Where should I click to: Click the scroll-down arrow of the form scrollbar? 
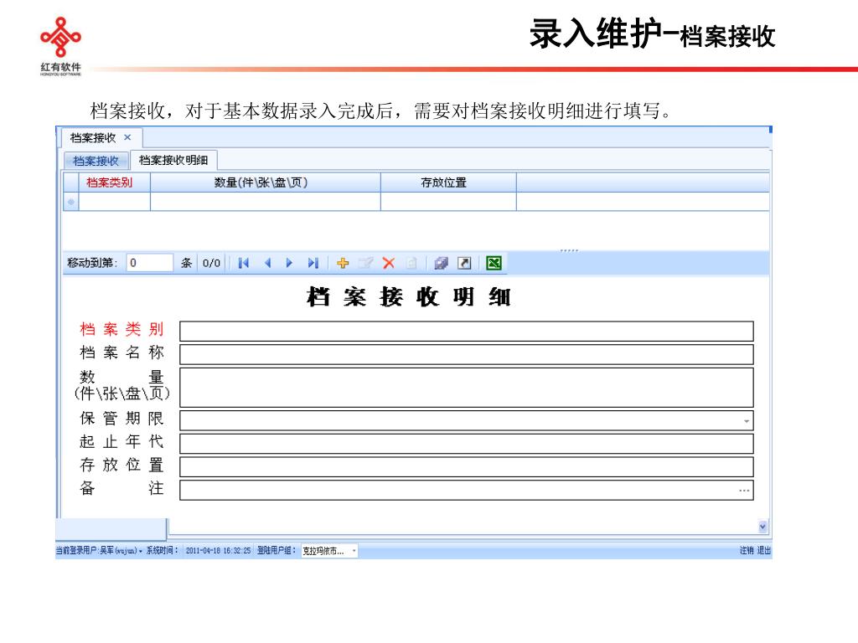762,527
